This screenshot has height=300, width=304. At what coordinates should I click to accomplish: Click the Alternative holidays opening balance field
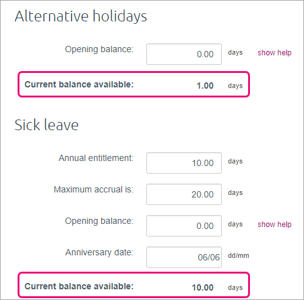coord(184,54)
